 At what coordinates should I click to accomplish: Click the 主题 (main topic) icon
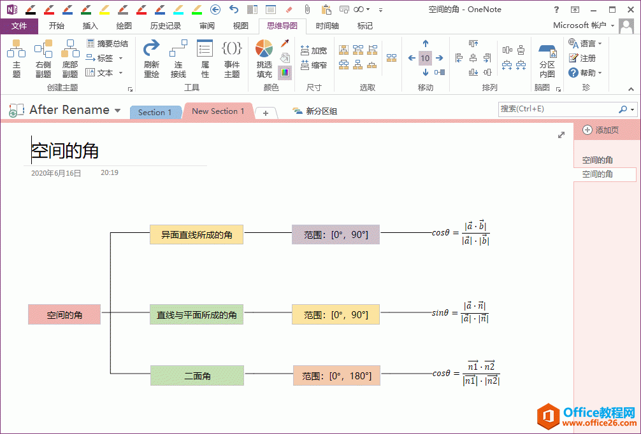click(16, 58)
